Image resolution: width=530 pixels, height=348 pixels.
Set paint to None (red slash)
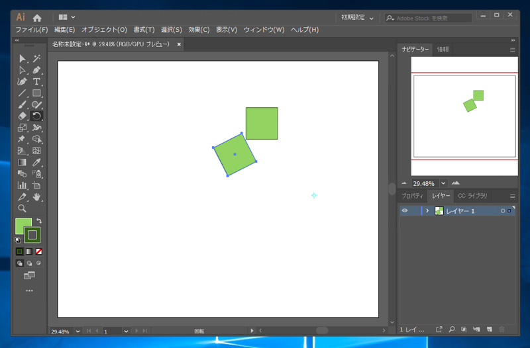pyautogui.click(x=38, y=251)
